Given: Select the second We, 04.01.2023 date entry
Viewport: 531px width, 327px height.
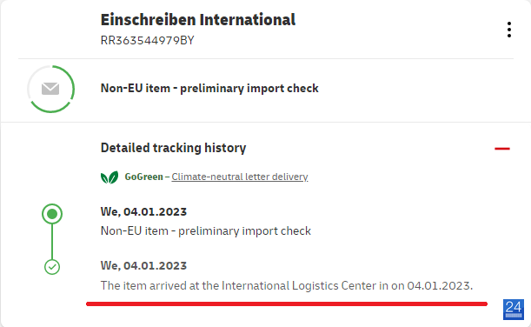Looking at the screenshot, I should [x=143, y=265].
